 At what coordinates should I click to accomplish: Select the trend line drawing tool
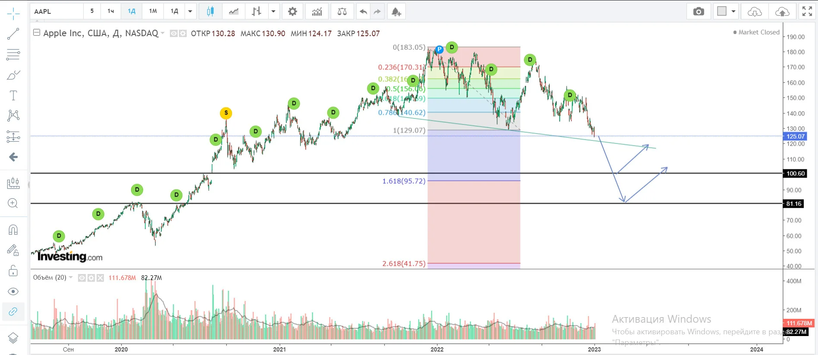(13, 34)
